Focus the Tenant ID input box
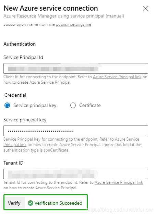156x216 pixels. [x=76, y=174]
